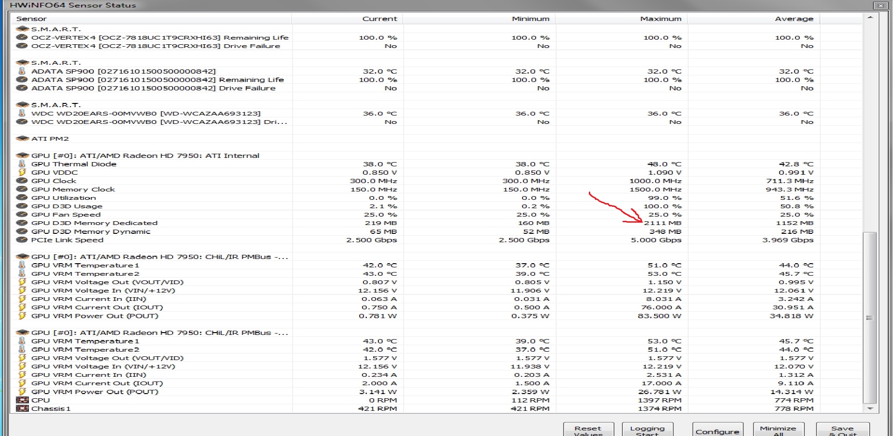Click the icon beside OCZ-VERTEX4 Drive Failure
The image size is (893, 436).
tap(21, 46)
